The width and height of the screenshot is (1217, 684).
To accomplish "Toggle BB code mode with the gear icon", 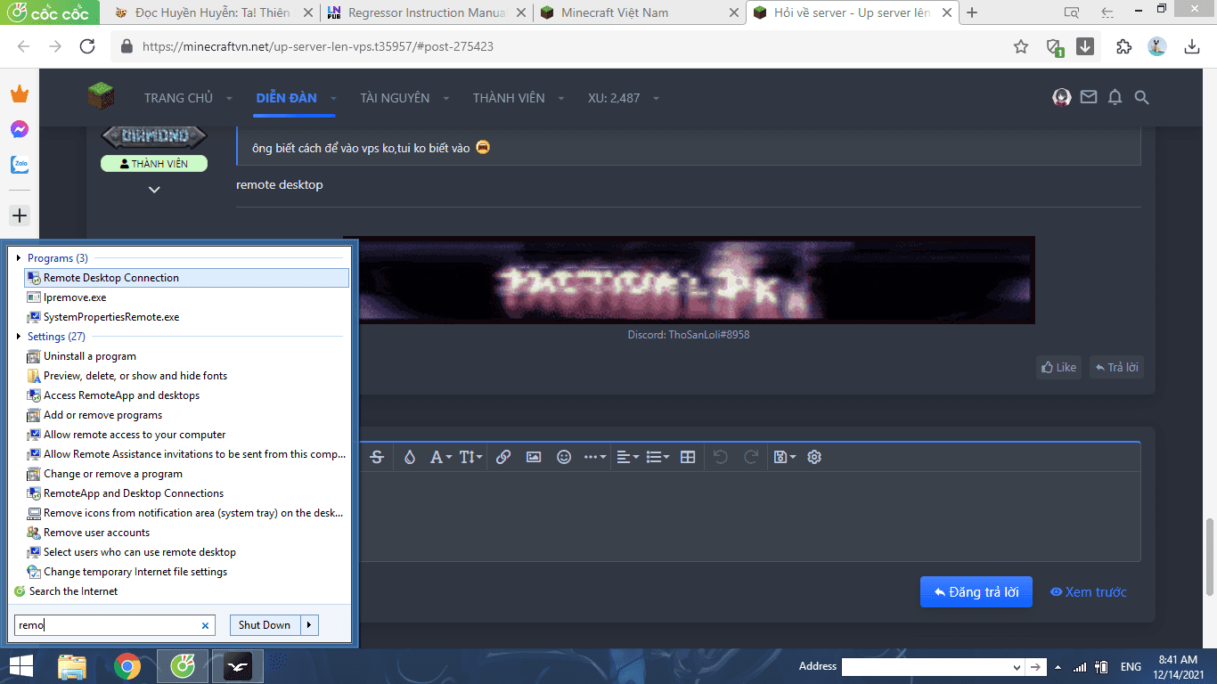I will [814, 457].
